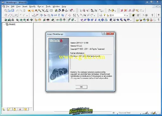Toggle the yellow padlock layer lock icon

click(108, 15)
